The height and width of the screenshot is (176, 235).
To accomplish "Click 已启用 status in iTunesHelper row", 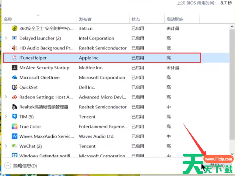I will [138, 58].
